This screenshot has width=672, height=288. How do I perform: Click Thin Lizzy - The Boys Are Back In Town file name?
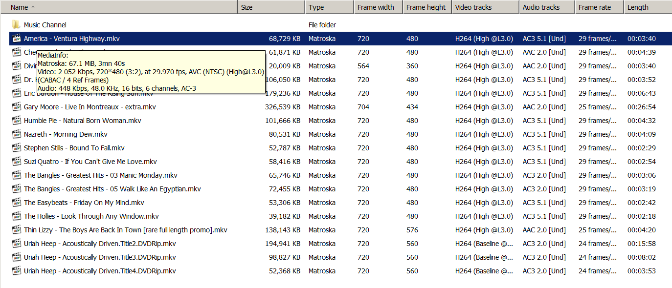pyautogui.click(x=126, y=230)
